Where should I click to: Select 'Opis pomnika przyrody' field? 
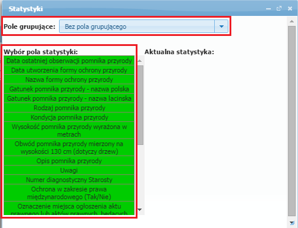[69, 161]
